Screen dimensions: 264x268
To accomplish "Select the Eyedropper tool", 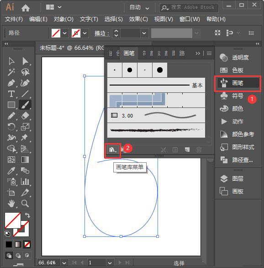I will click(11, 171).
